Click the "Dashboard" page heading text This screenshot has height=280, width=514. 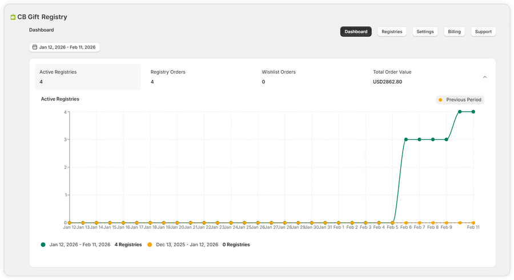click(41, 30)
